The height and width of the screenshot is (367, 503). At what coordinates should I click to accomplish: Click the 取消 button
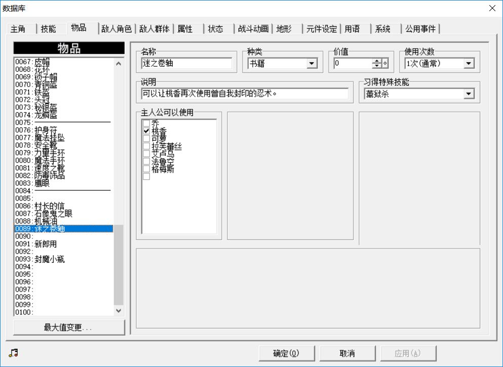tap(347, 353)
